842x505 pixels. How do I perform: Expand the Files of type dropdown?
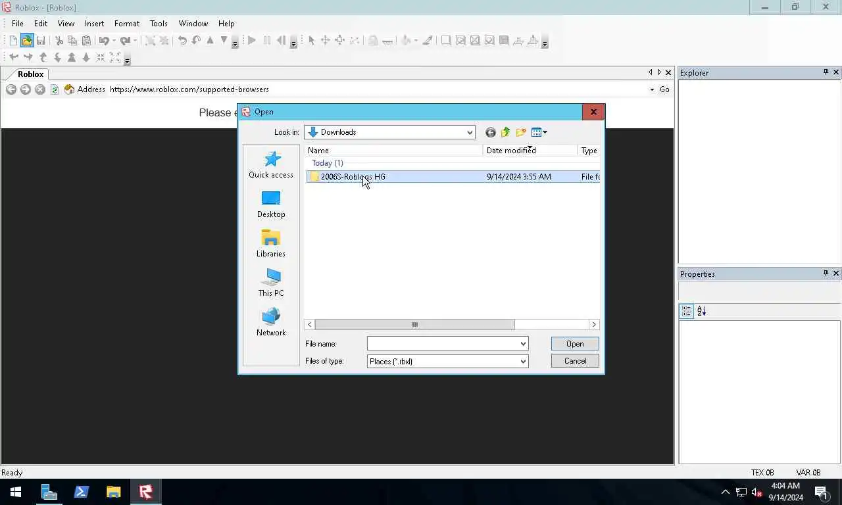pos(523,361)
